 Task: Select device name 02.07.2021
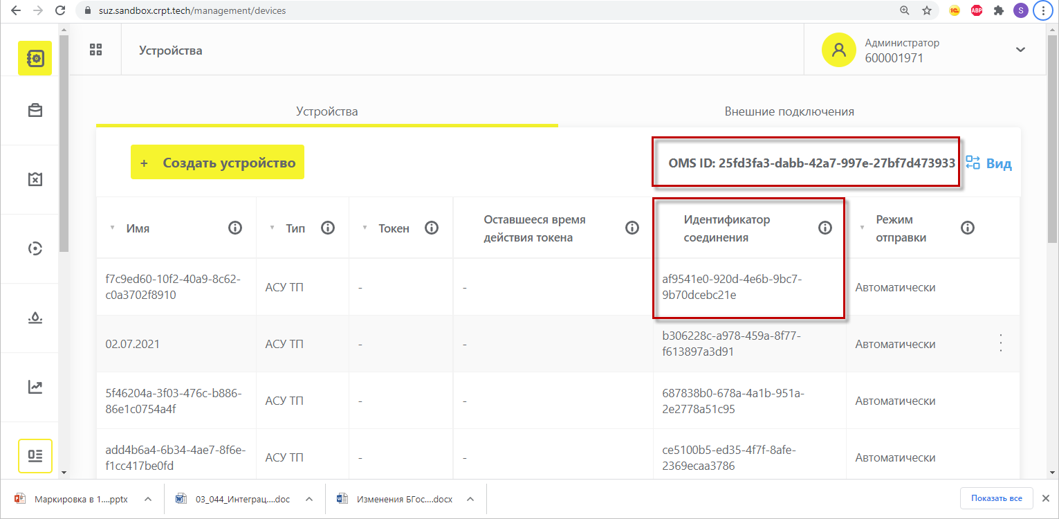click(x=133, y=344)
